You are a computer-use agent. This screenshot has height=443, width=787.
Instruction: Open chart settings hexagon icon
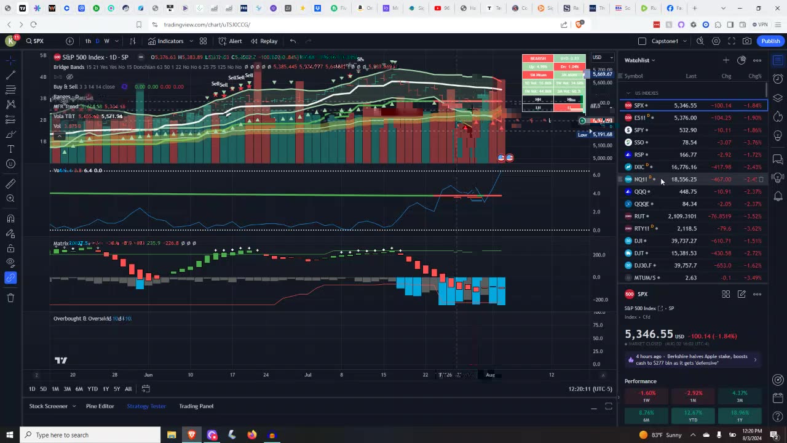[x=716, y=41]
